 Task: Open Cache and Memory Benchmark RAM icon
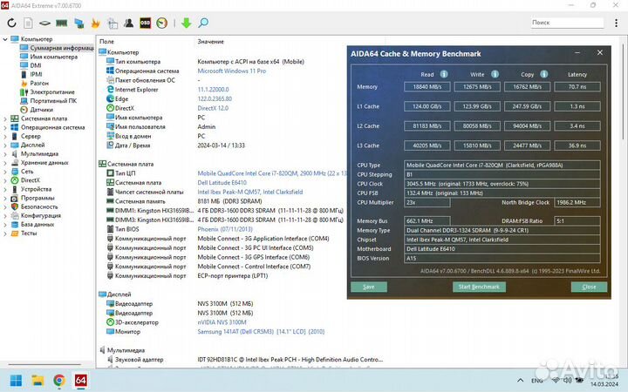tap(61, 24)
